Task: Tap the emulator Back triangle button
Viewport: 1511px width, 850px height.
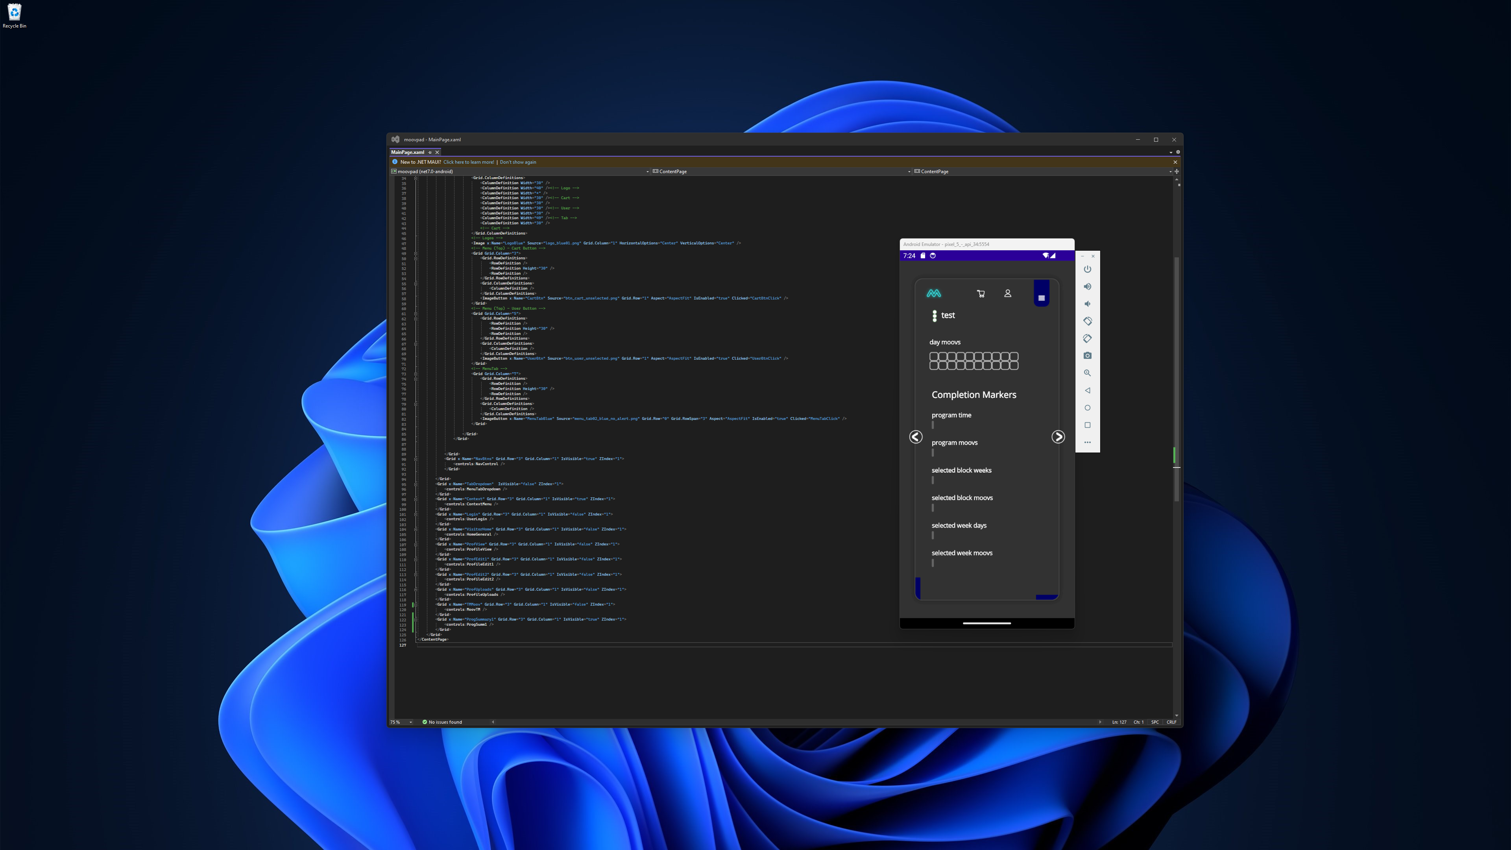Action: coord(1088,390)
